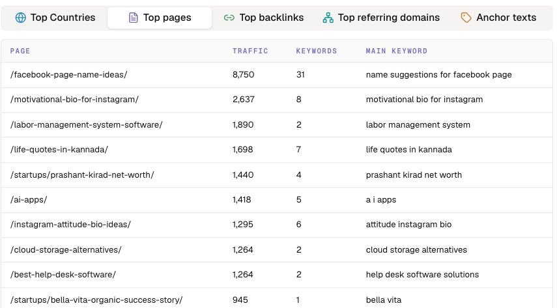
Task: Click main keyword 'attitude instagram bio'
Action: 408,225
